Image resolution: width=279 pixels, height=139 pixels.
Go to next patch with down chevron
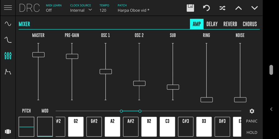[254, 8]
